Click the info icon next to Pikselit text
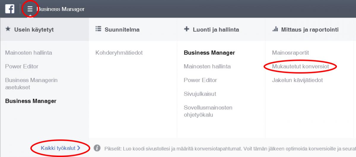Viewport: 356px width, 157px height. coord(96,148)
